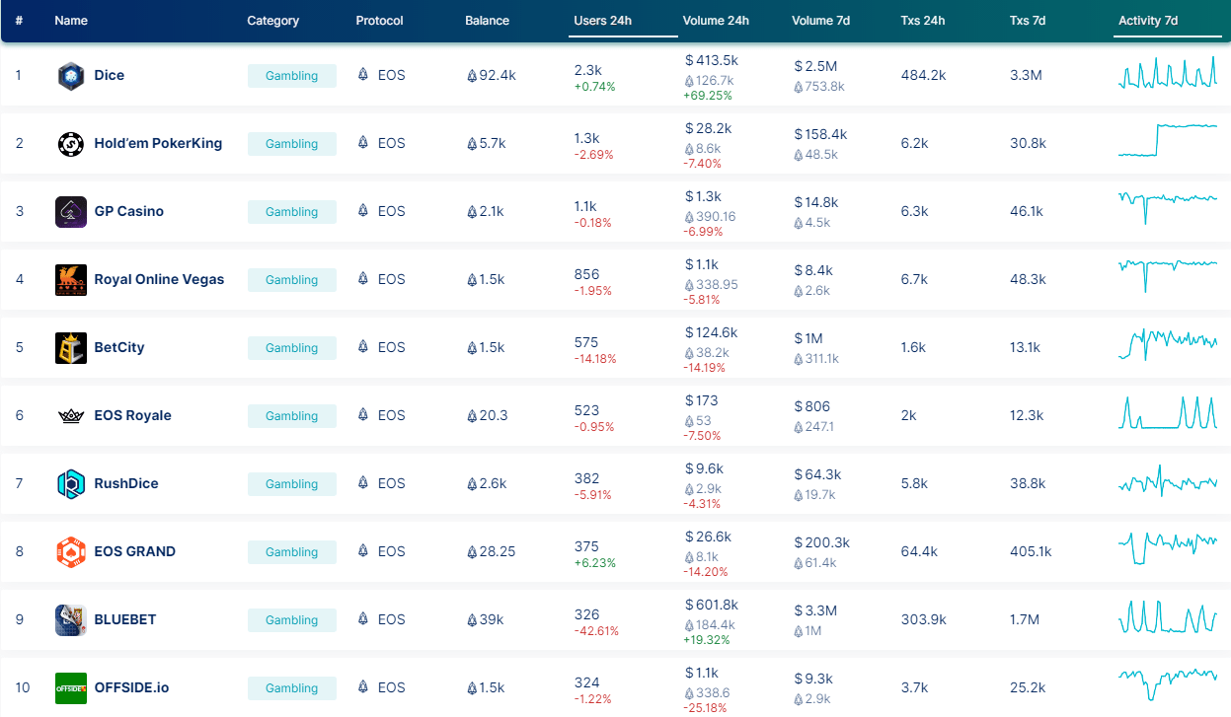Screen dimensions: 1231x717
Task: Click the RushDice logo icon
Action: click(x=71, y=484)
